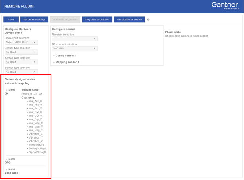This screenshot has width=244, height=180.
Task: Click the Save button
Action: 11,19
